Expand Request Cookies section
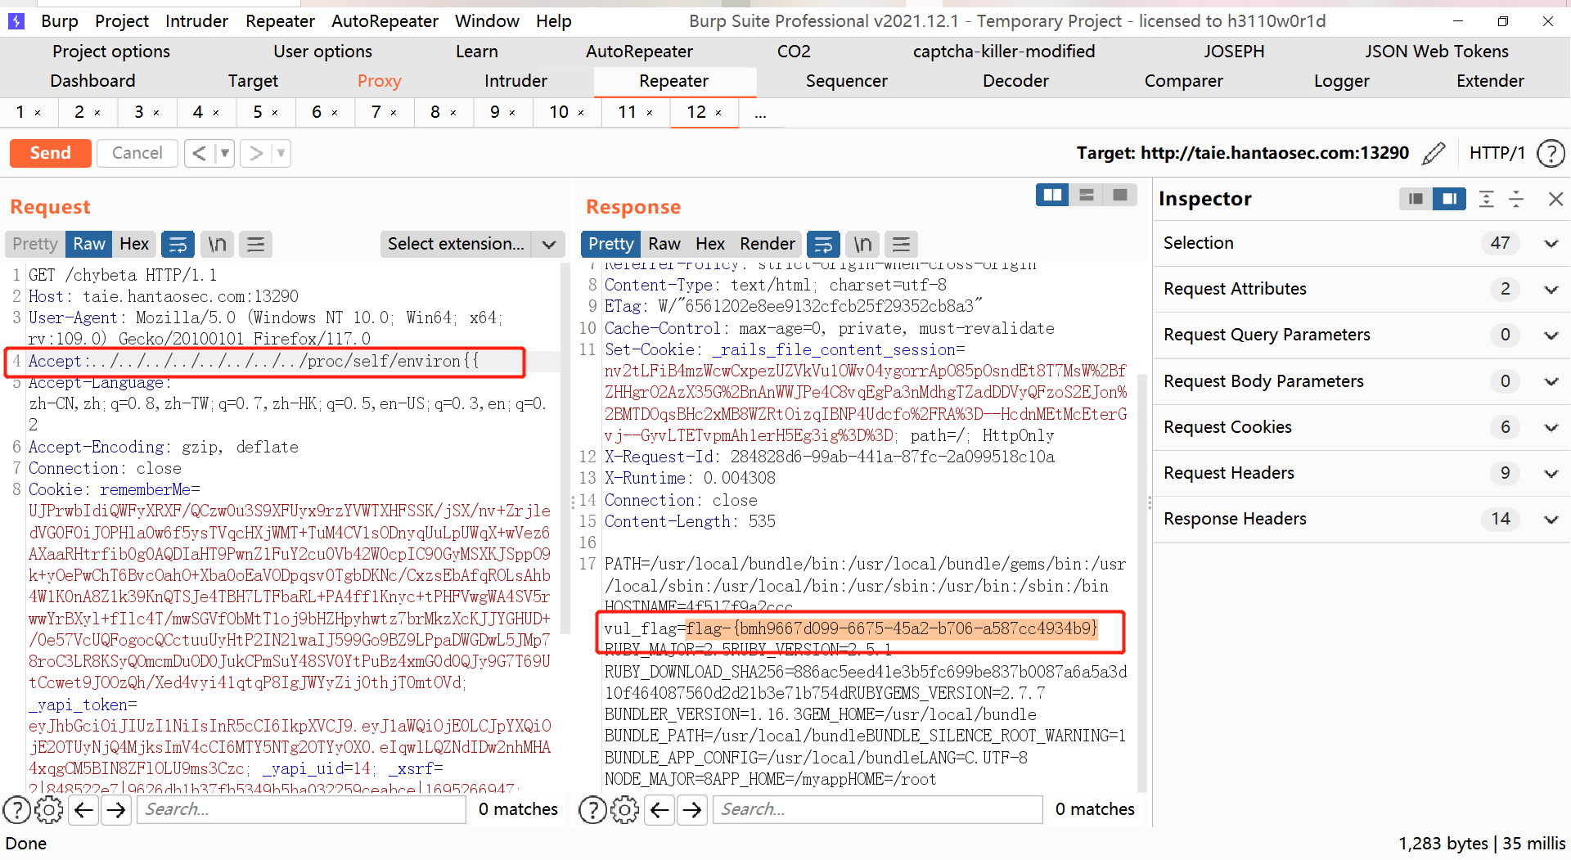This screenshot has width=1571, height=860. tap(1551, 427)
